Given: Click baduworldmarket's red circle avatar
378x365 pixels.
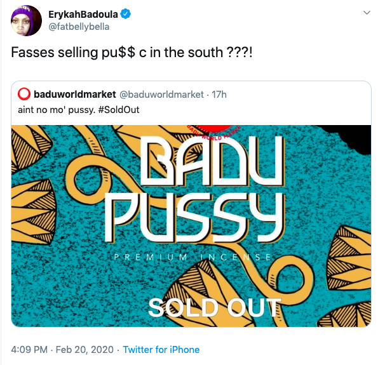Looking at the screenshot, I should (24, 94).
